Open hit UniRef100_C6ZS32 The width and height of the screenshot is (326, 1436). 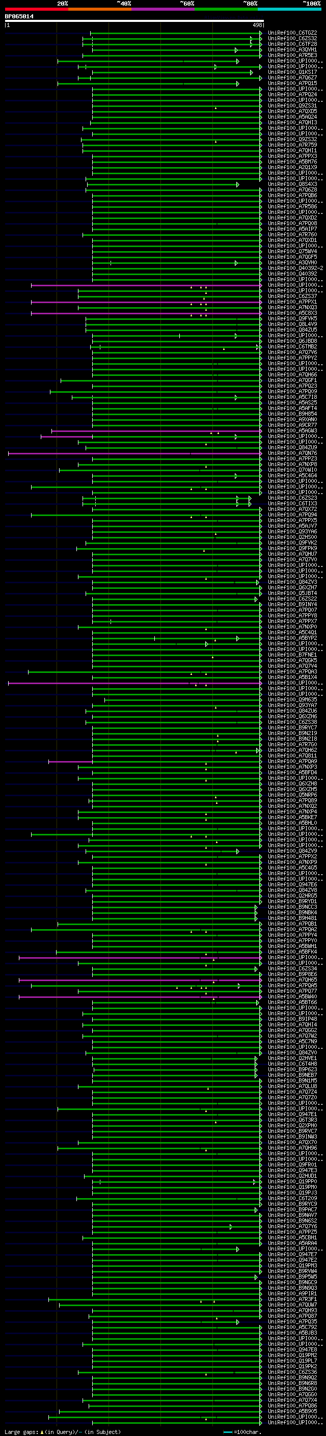292,39
